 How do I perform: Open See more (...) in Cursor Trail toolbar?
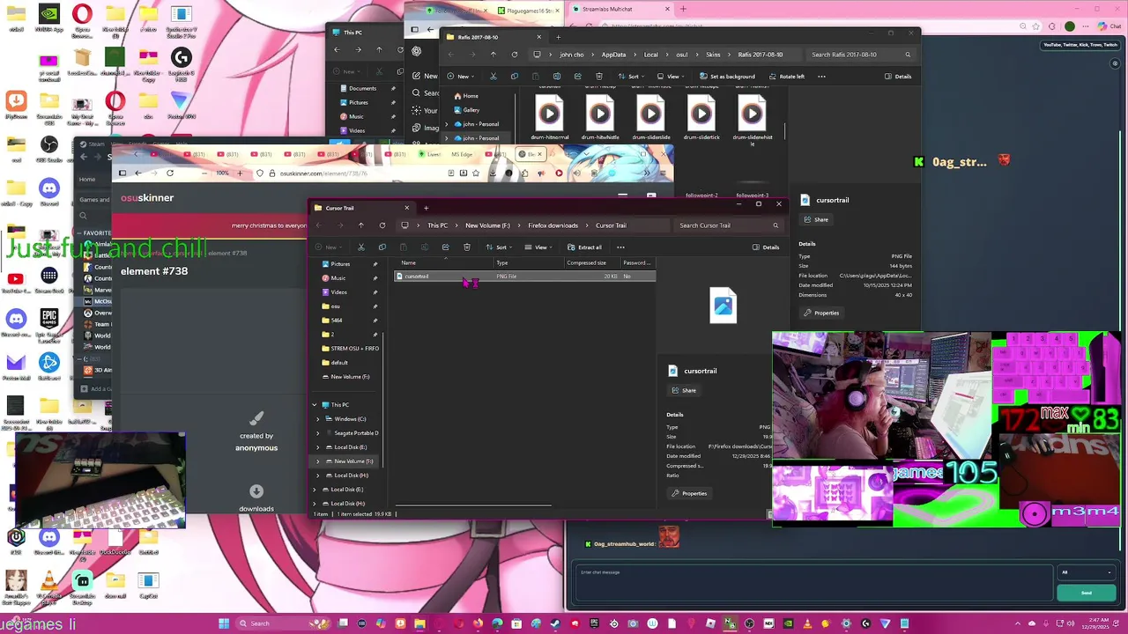click(620, 247)
